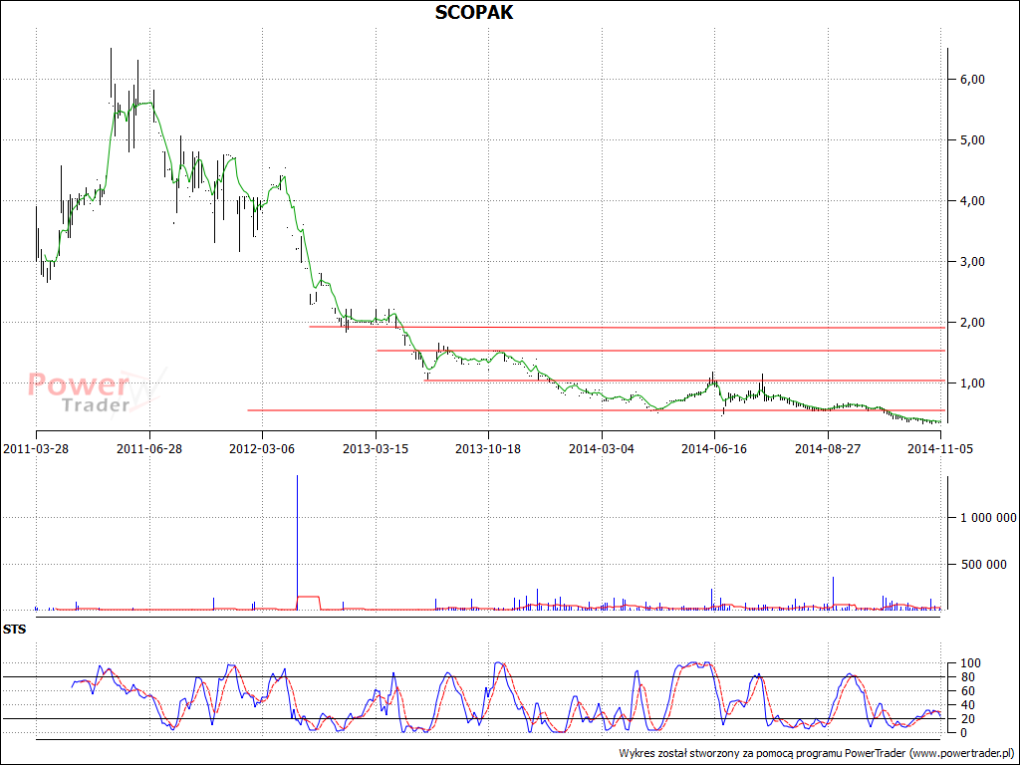Select the 4,00 price axis value
1020x765 pixels.
(x=972, y=201)
